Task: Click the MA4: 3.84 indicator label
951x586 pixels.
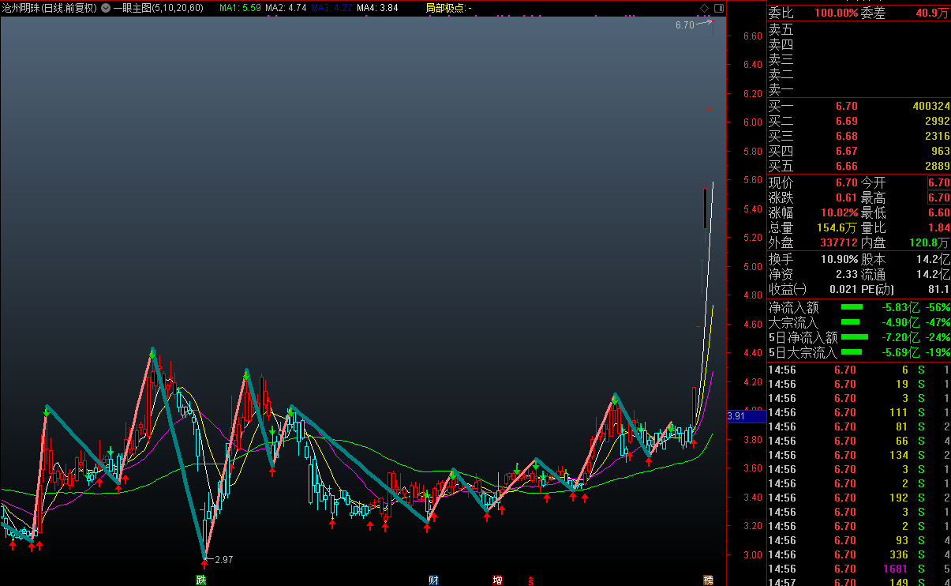Action: point(377,8)
